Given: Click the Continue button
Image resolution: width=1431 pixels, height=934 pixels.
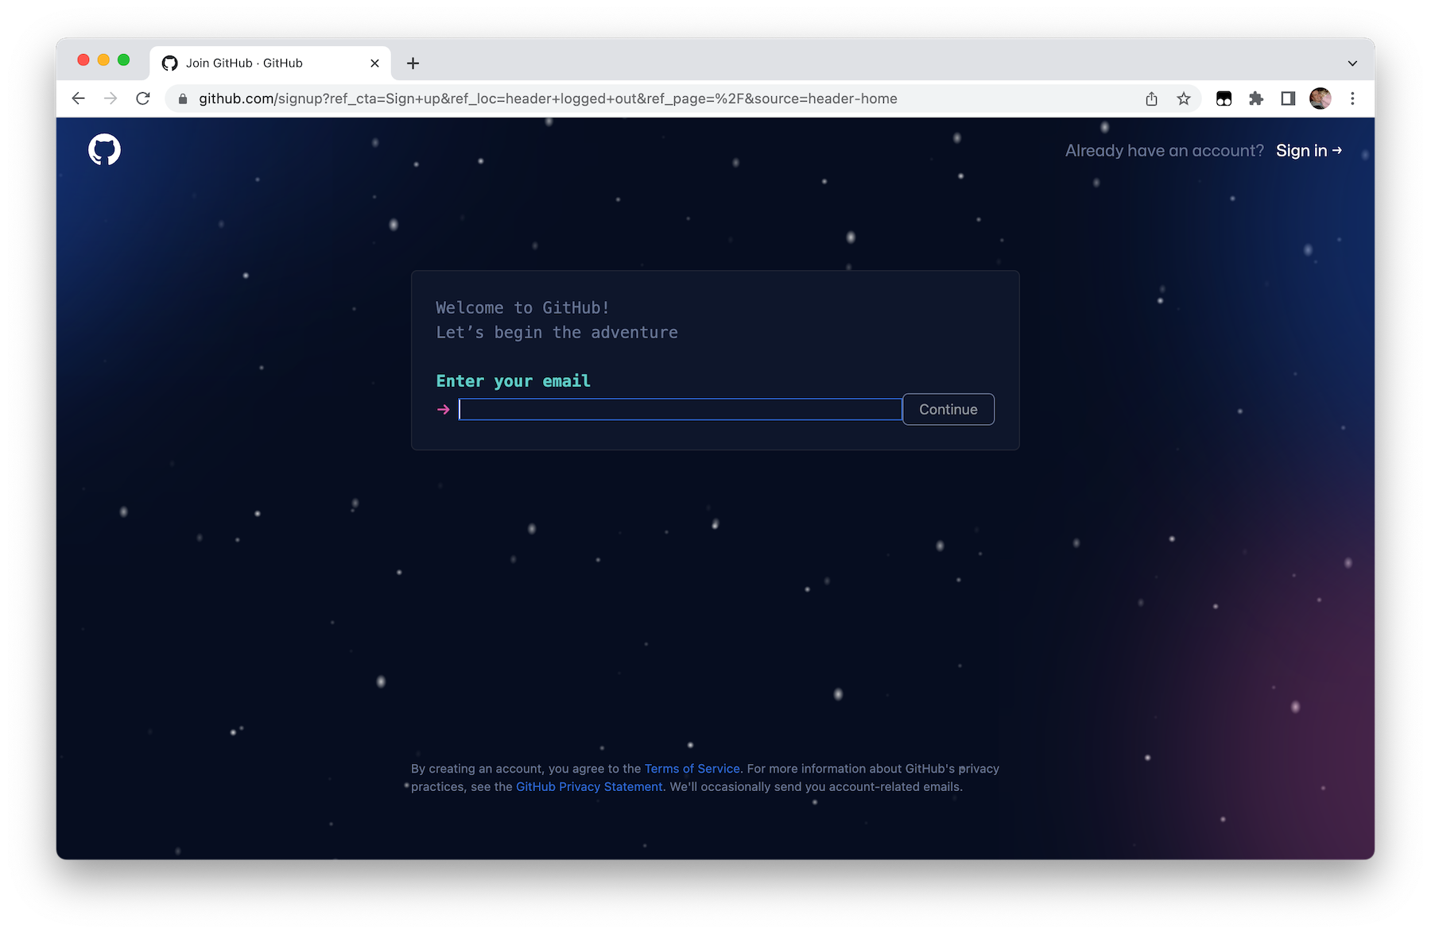Looking at the screenshot, I should (x=948, y=409).
